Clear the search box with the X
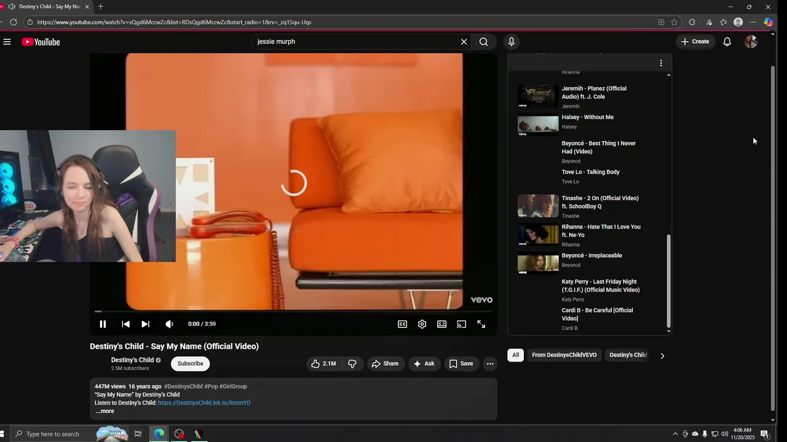Viewport: 787px width, 442px height. pyautogui.click(x=464, y=42)
